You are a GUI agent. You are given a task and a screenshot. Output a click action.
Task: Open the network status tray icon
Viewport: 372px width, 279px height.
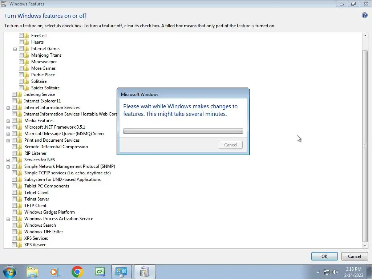[x=327, y=272]
